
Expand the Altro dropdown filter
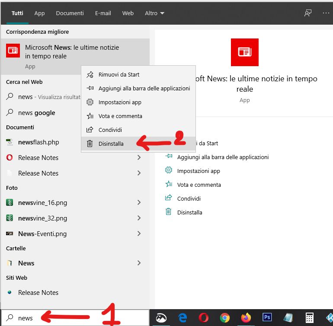click(155, 13)
